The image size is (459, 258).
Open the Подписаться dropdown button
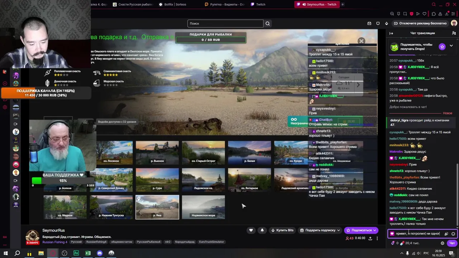pyautogui.click(x=361, y=230)
